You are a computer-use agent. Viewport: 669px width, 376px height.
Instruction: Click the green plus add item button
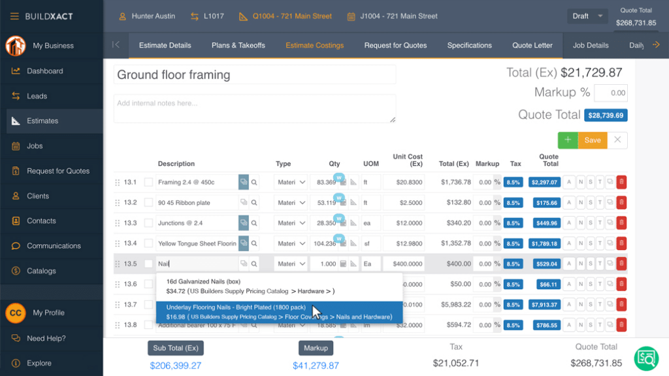tap(567, 140)
